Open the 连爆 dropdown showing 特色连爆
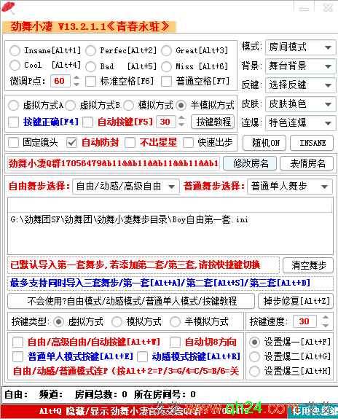The width and height of the screenshot is (338, 419). click(x=301, y=123)
